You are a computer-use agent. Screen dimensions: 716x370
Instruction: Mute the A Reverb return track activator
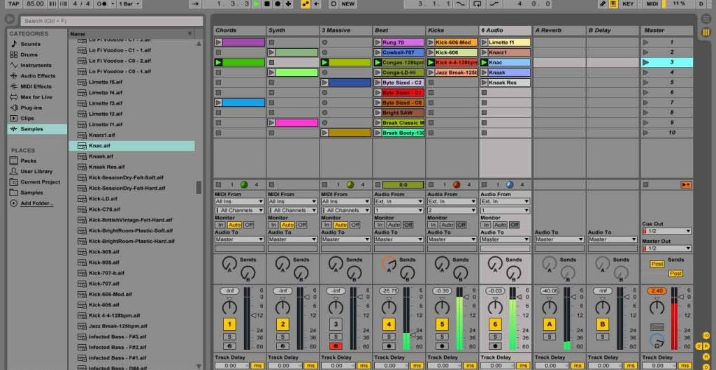point(549,325)
